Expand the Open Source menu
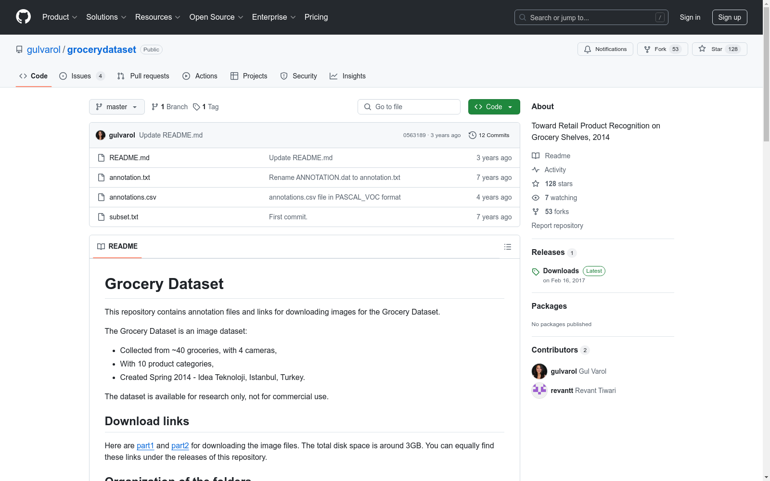The width and height of the screenshot is (770, 481). 217,17
